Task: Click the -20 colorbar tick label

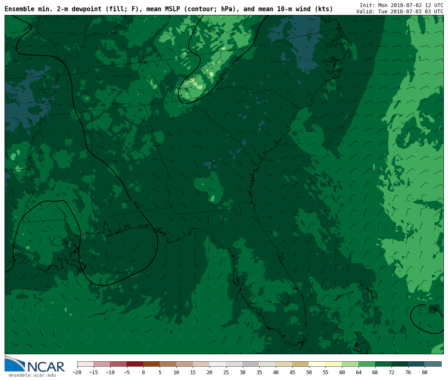Action: click(77, 372)
